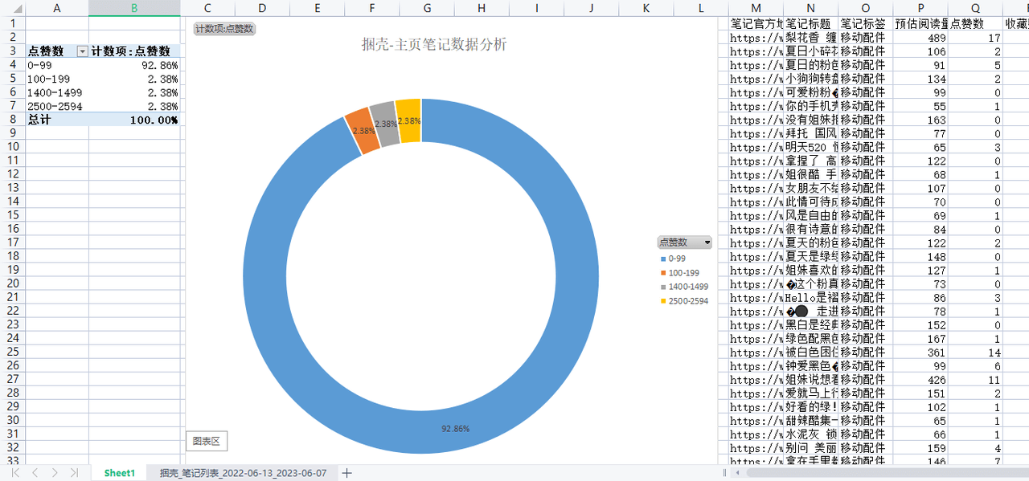Open the 点赞数 pivot filter dropdown in A3

pos(82,51)
